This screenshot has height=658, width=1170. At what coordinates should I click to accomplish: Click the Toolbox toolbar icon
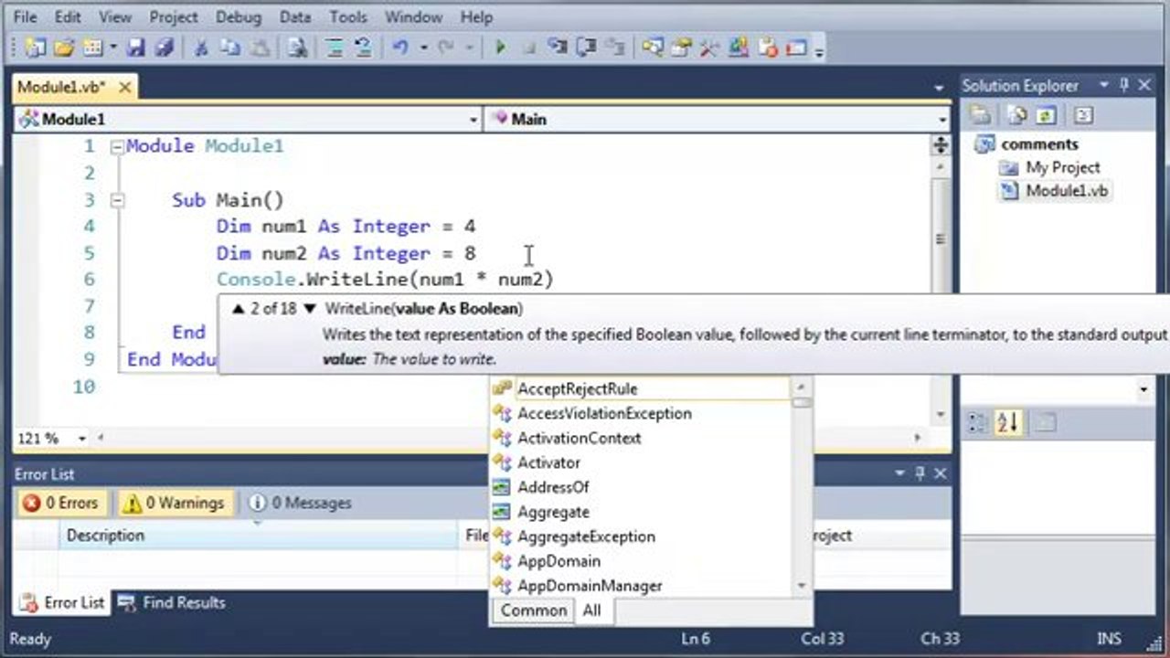(x=709, y=48)
